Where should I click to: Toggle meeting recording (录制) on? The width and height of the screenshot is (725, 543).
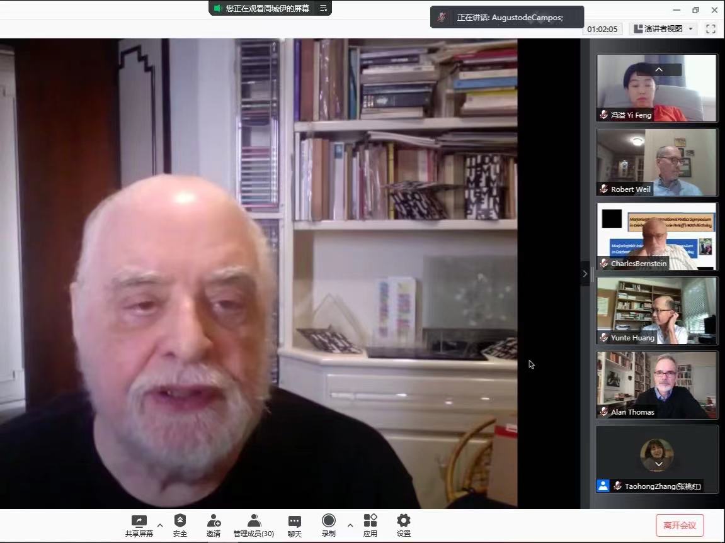pos(328,521)
